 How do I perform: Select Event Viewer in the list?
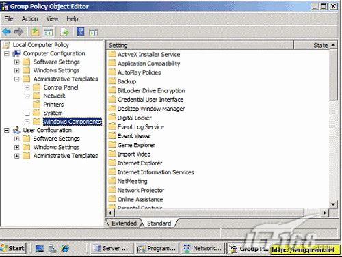pos(135,136)
